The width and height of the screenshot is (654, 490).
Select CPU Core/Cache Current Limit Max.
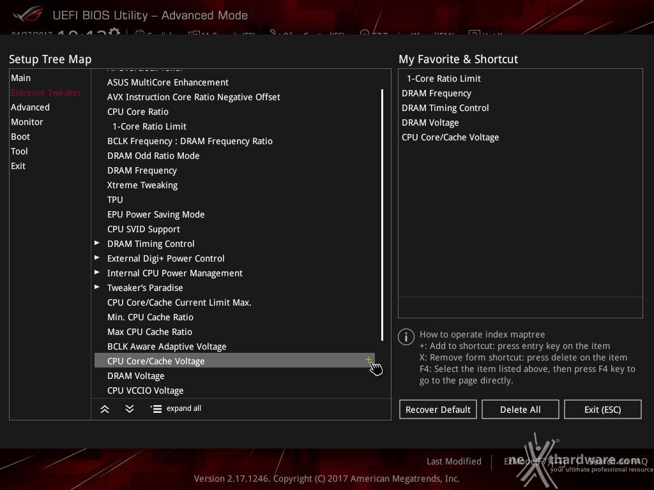coord(179,302)
